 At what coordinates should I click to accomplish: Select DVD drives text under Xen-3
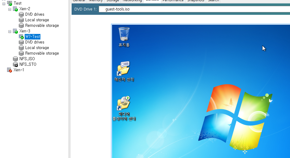[x=35, y=42]
